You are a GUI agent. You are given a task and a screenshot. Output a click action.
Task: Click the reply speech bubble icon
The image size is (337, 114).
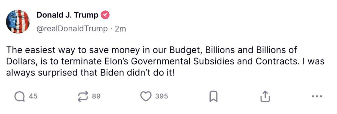pos(19,97)
